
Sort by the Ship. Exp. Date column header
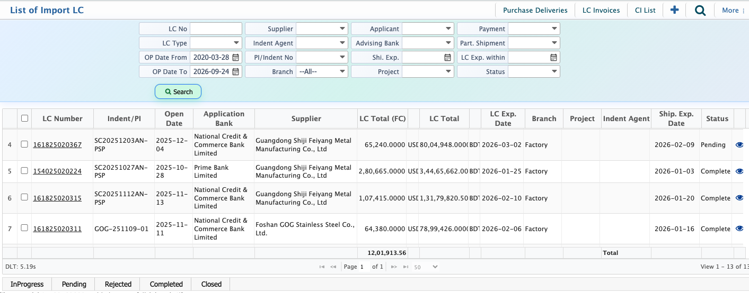(676, 118)
